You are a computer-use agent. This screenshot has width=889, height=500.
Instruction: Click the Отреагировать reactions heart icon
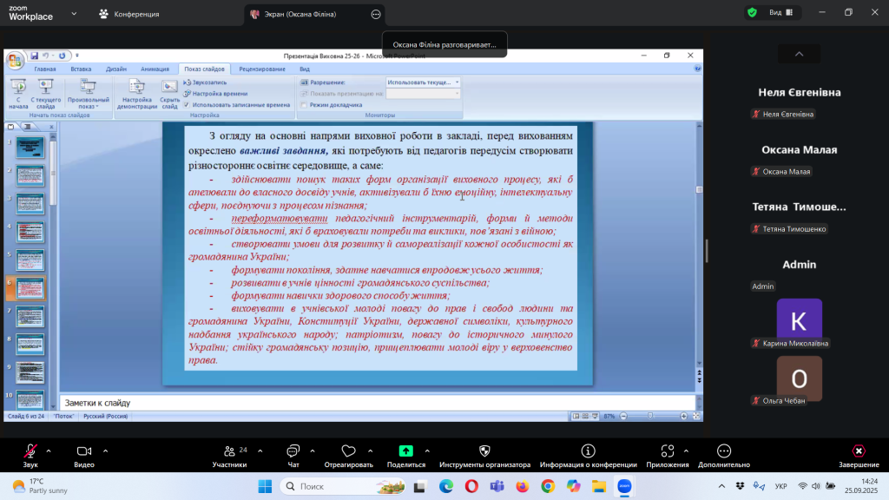coord(348,451)
